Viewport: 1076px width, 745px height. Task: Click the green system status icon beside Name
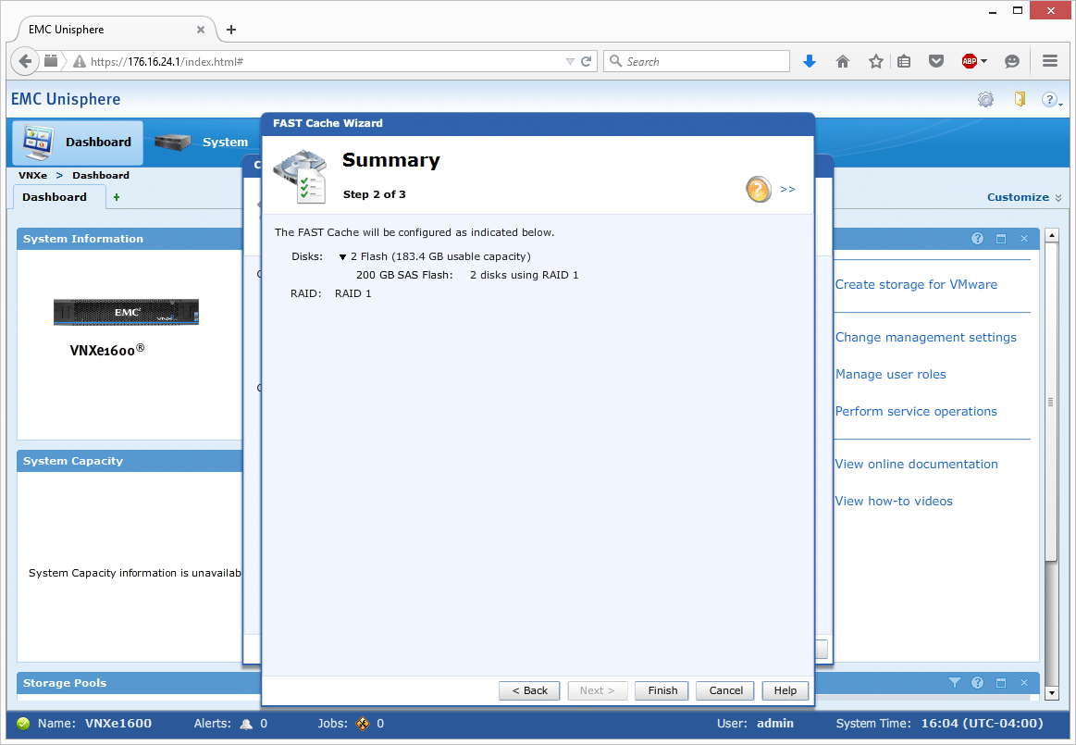[23, 724]
